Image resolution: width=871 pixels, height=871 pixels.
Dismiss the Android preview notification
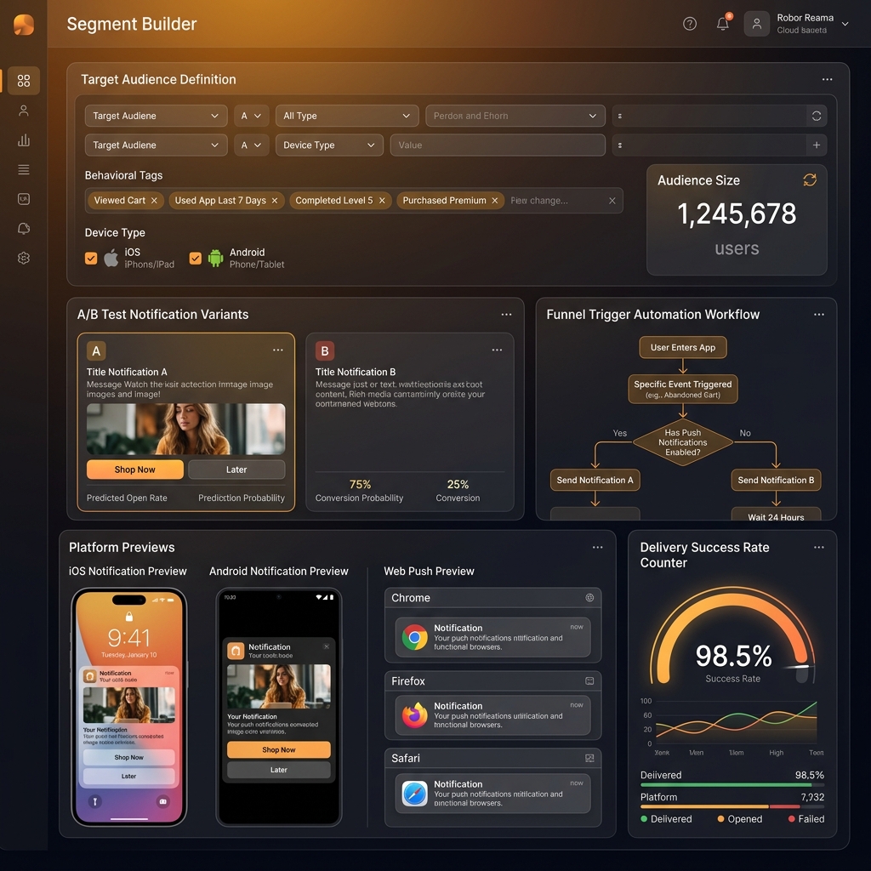pos(326,646)
